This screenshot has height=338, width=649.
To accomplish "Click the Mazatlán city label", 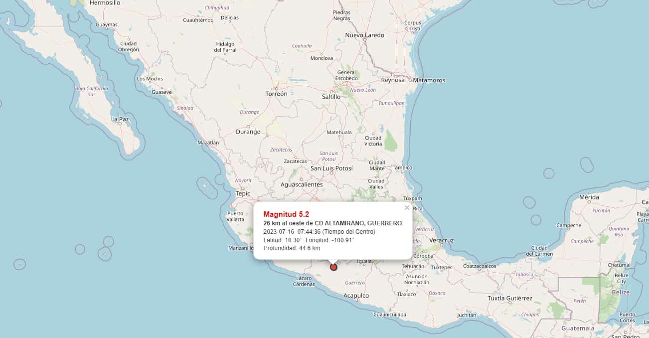I will (208, 143).
